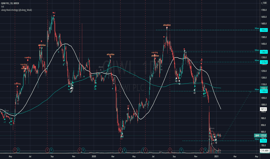Click the attention label at the 1552 peak

(167, 25)
